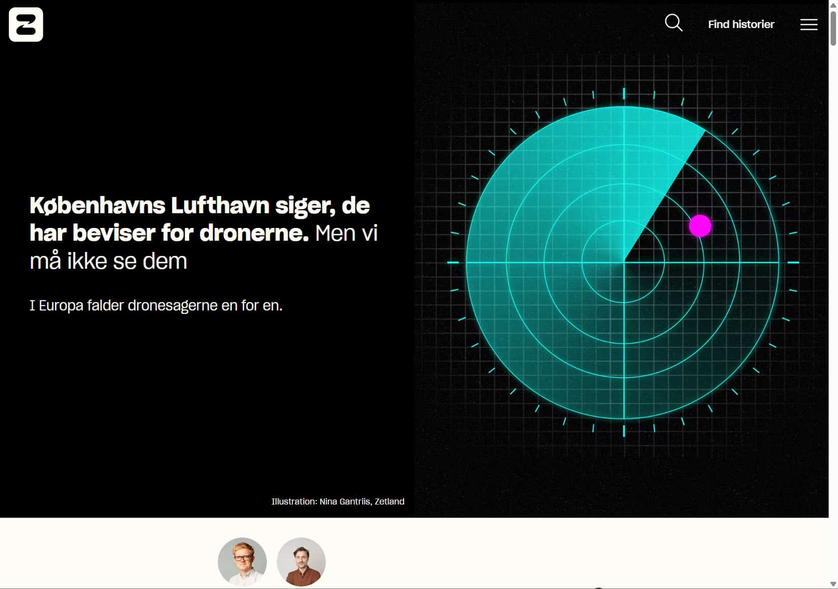Click subheading "I Europa falder dronesagerne"
838x589 pixels.
coord(156,306)
